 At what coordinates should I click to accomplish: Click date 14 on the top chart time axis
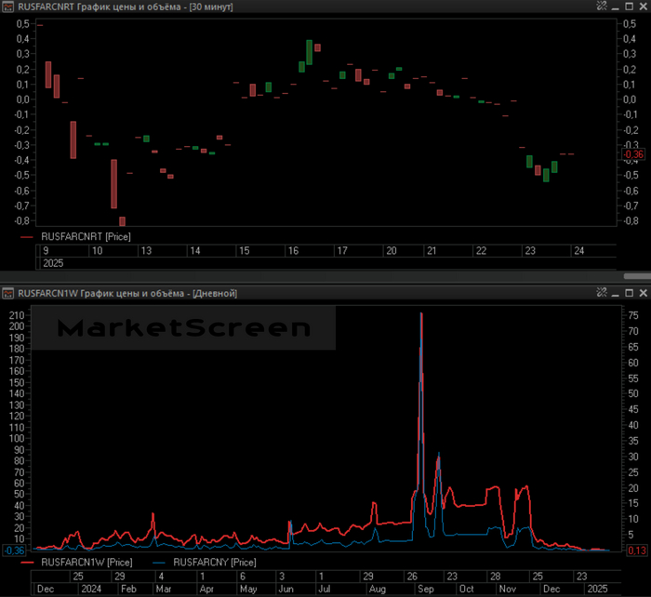pyautogui.click(x=195, y=251)
